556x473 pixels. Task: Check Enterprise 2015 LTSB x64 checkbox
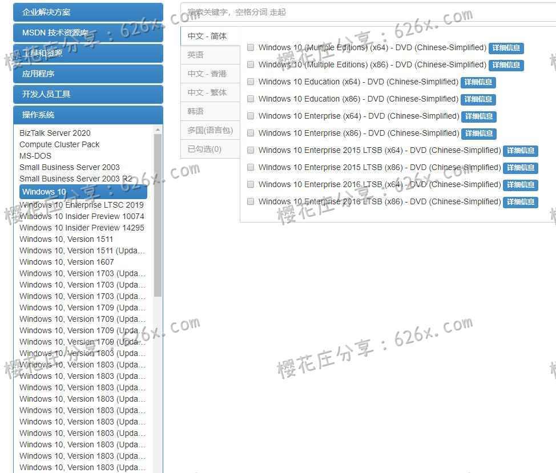pos(251,150)
